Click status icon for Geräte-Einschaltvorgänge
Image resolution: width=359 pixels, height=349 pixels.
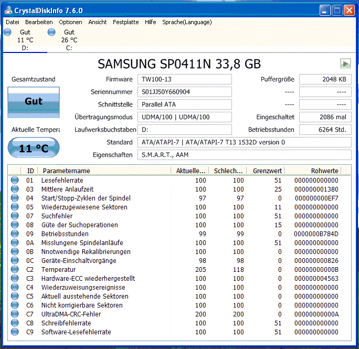pyautogui.click(x=15, y=261)
